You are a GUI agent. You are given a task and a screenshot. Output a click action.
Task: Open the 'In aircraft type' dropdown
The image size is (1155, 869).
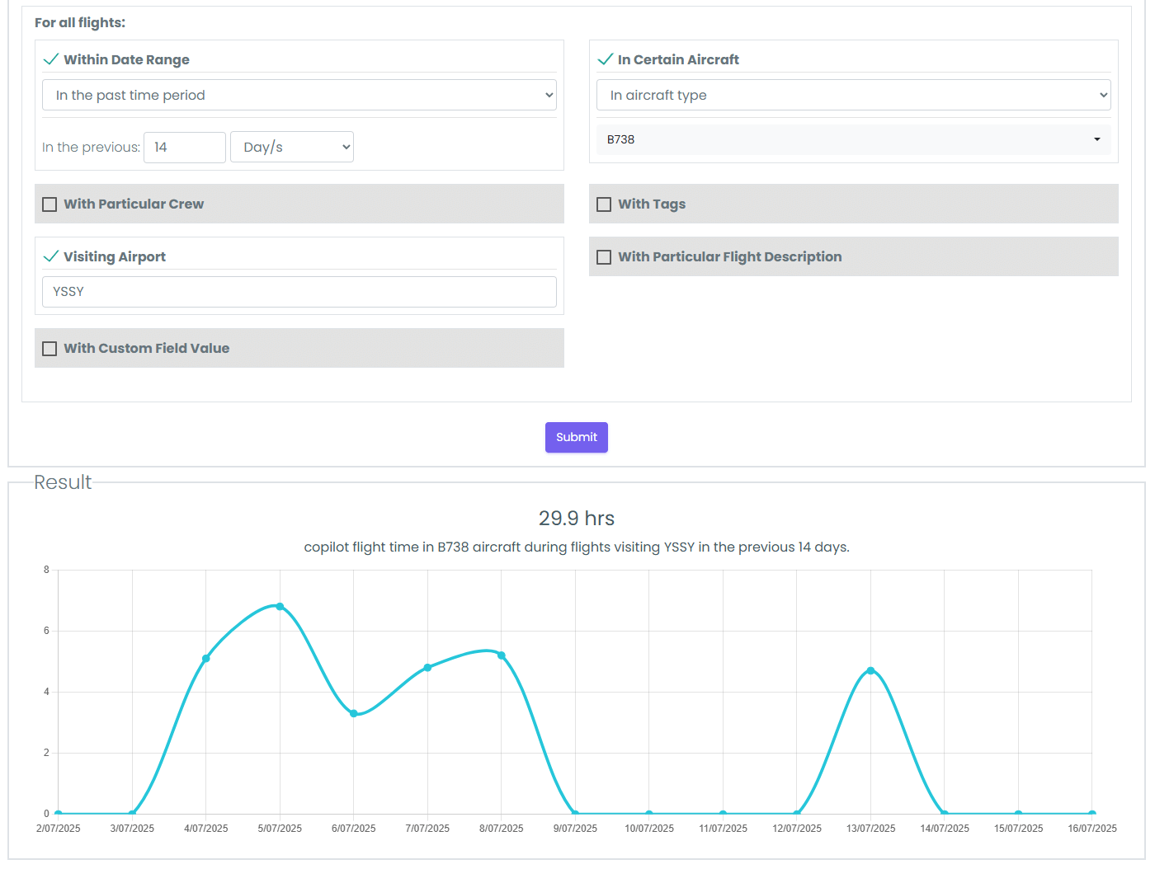(x=854, y=95)
